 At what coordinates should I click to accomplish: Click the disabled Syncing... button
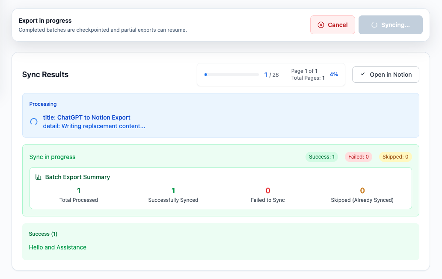(x=390, y=25)
